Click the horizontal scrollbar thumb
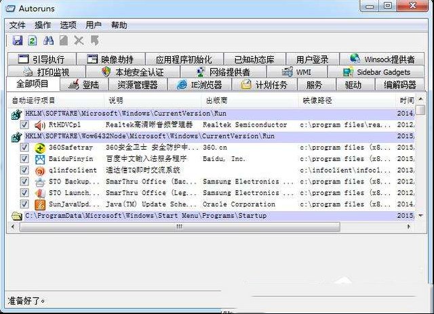434x314 pixels. pos(180,227)
